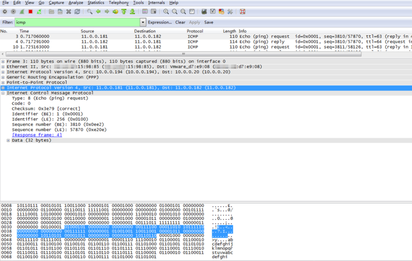
Task: Sort packets by Time column header
Action: [24, 31]
